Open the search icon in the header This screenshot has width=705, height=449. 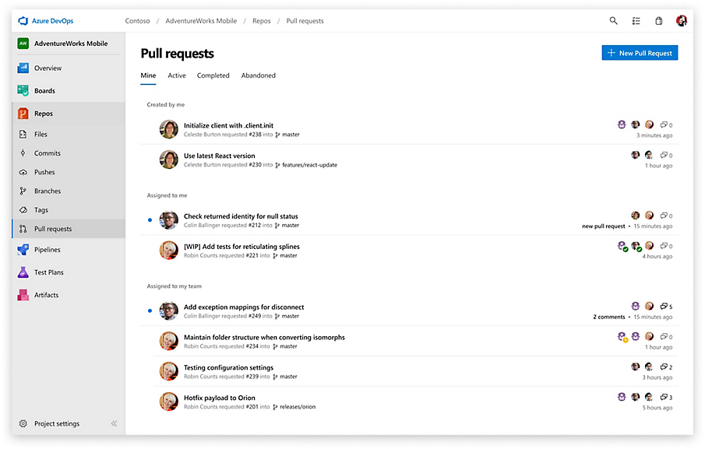[x=613, y=21]
